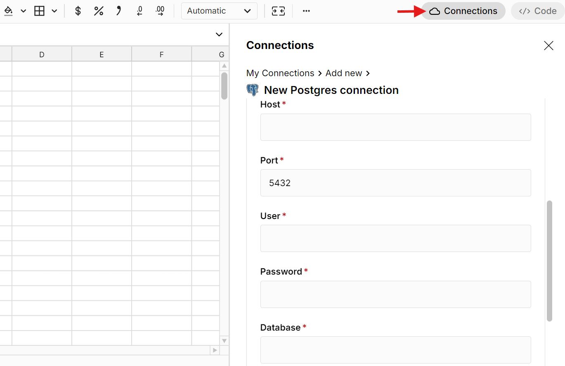Navigate to My Connections breadcrumb

pos(280,73)
